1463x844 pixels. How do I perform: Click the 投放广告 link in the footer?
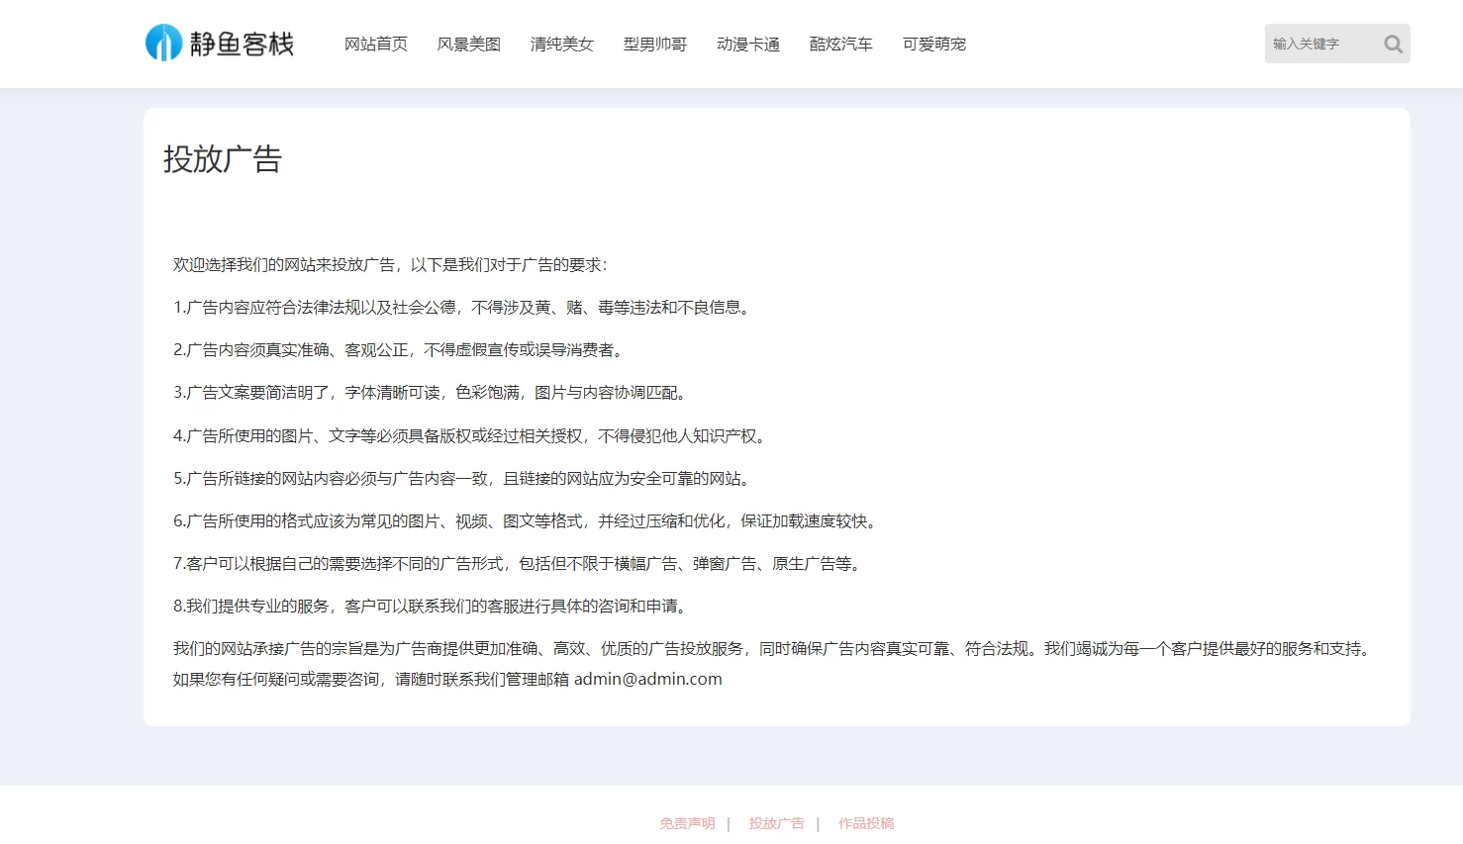777,823
